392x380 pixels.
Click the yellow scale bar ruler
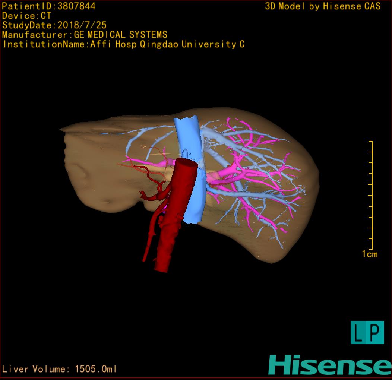tap(371, 196)
